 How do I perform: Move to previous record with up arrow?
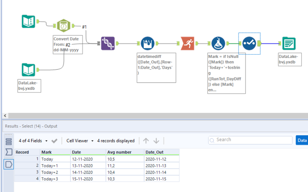[x=146, y=141]
